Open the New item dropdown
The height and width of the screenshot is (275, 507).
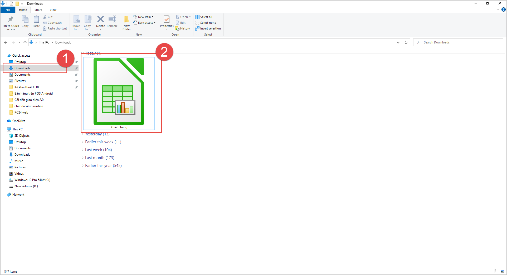pos(143,17)
